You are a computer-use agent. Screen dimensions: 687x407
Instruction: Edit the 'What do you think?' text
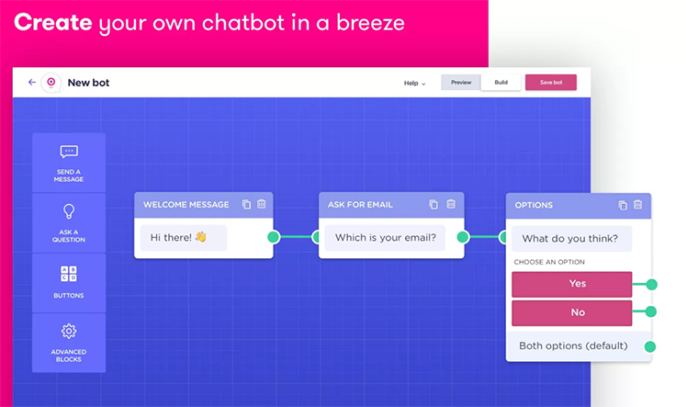click(572, 238)
